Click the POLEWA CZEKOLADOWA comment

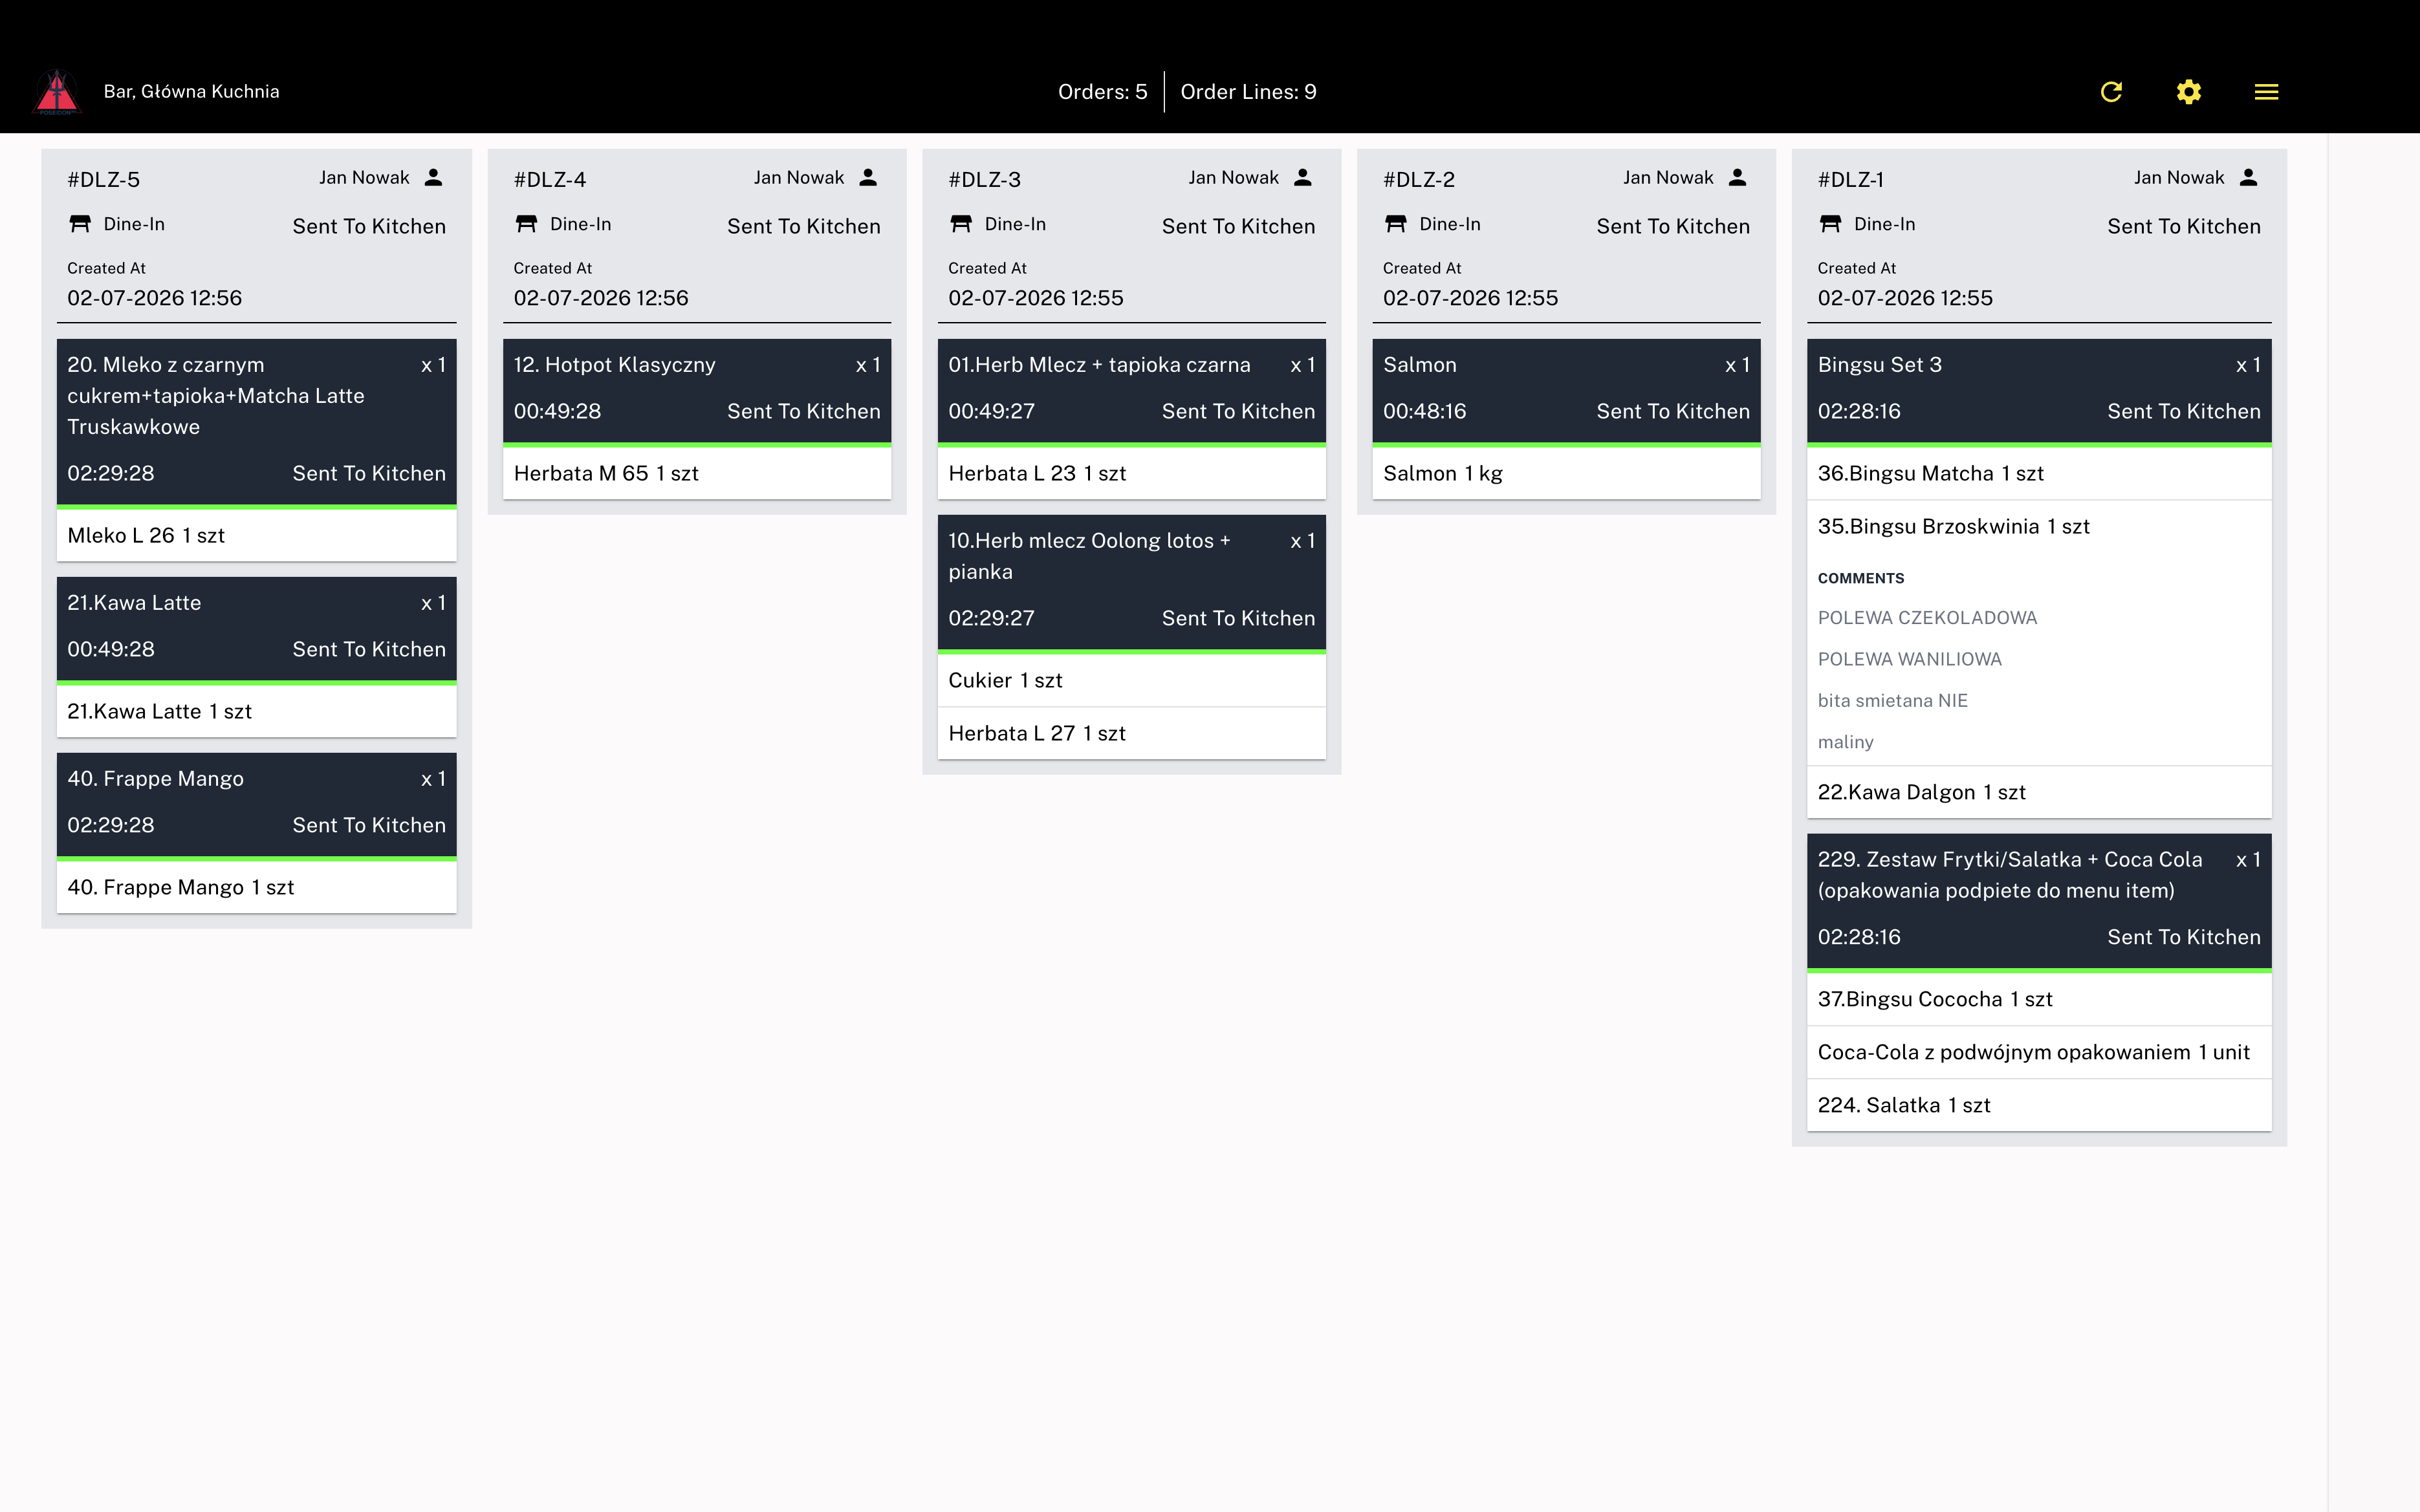pyautogui.click(x=1927, y=618)
